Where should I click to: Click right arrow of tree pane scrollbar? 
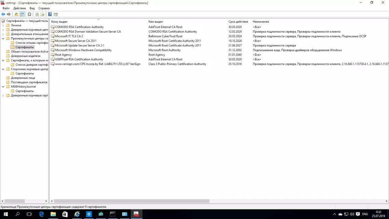click(46, 201)
